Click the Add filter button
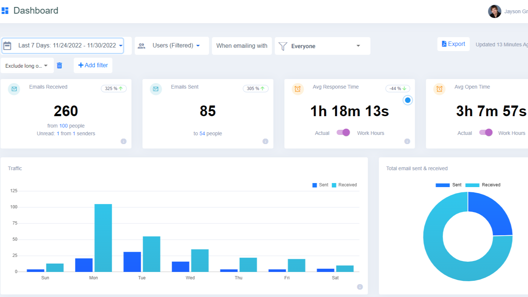This screenshot has width=528, height=297. pyautogui.click(x=93, y=65)
